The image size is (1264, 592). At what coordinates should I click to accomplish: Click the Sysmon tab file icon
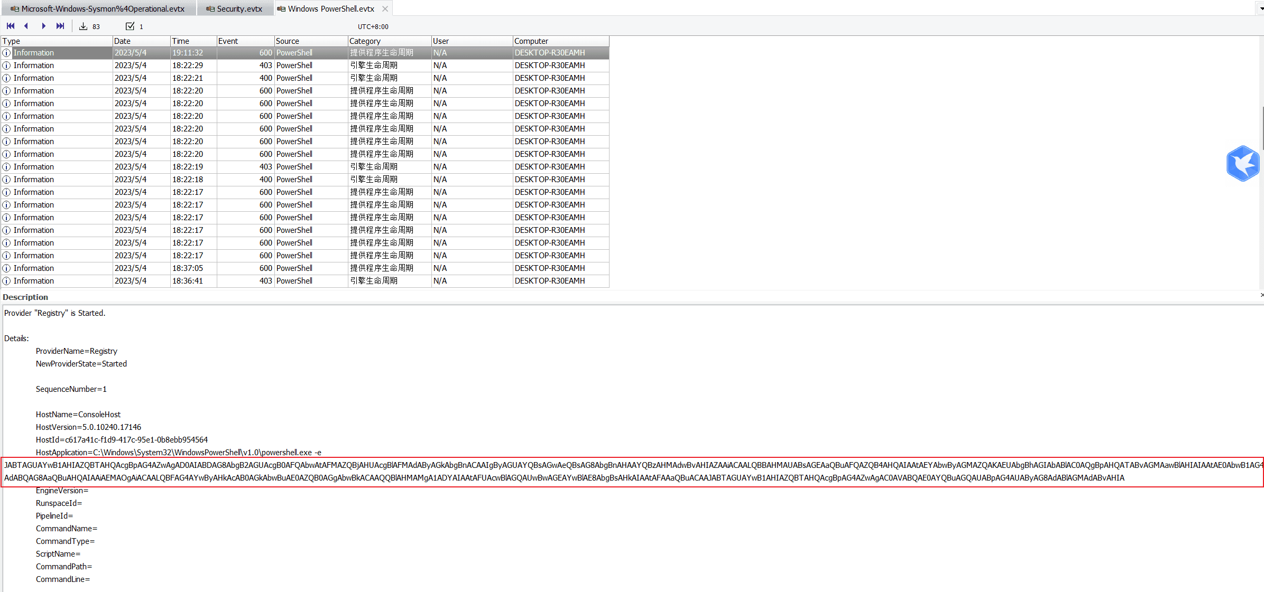(x=15, y=9)
